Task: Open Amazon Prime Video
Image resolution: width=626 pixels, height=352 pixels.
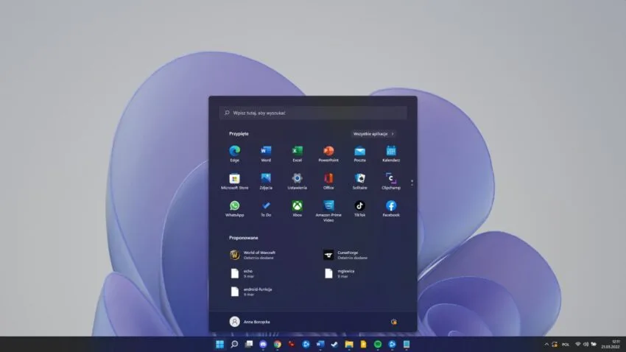Action: pos(328,211)
